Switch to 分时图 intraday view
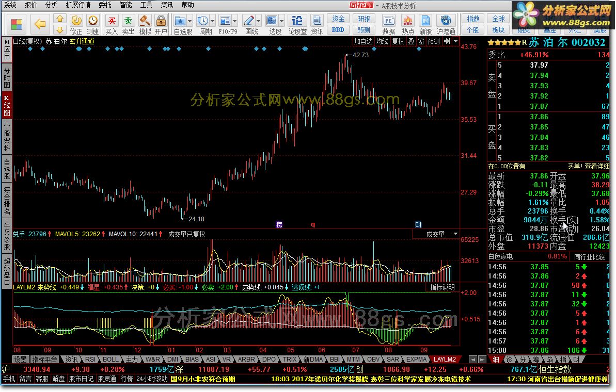Screen dimensions: 616x392 coord(7,77)
